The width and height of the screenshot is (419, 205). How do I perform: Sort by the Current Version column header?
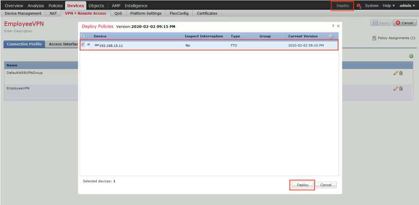click(x=303, y=36)
